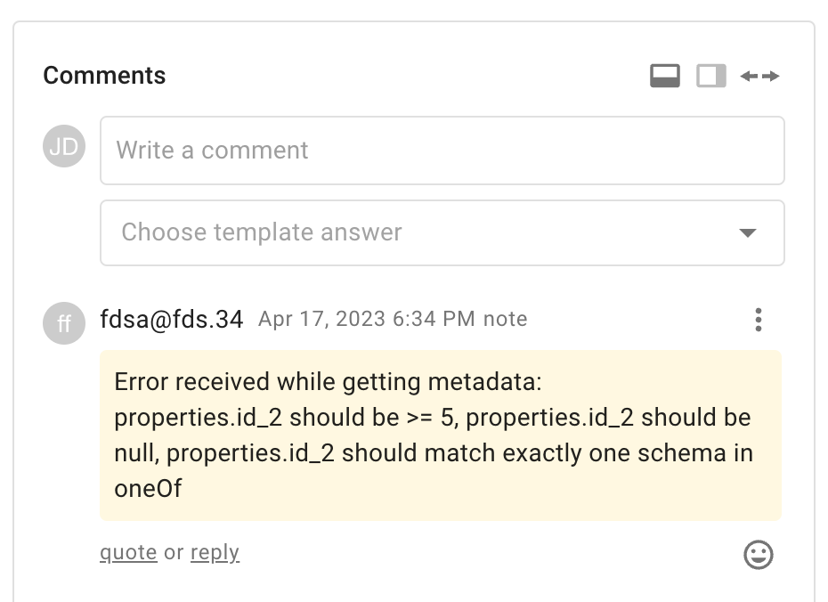Viewport: 828px width, 602px height.
Task: Click the reply link
Action: (215, 553)
